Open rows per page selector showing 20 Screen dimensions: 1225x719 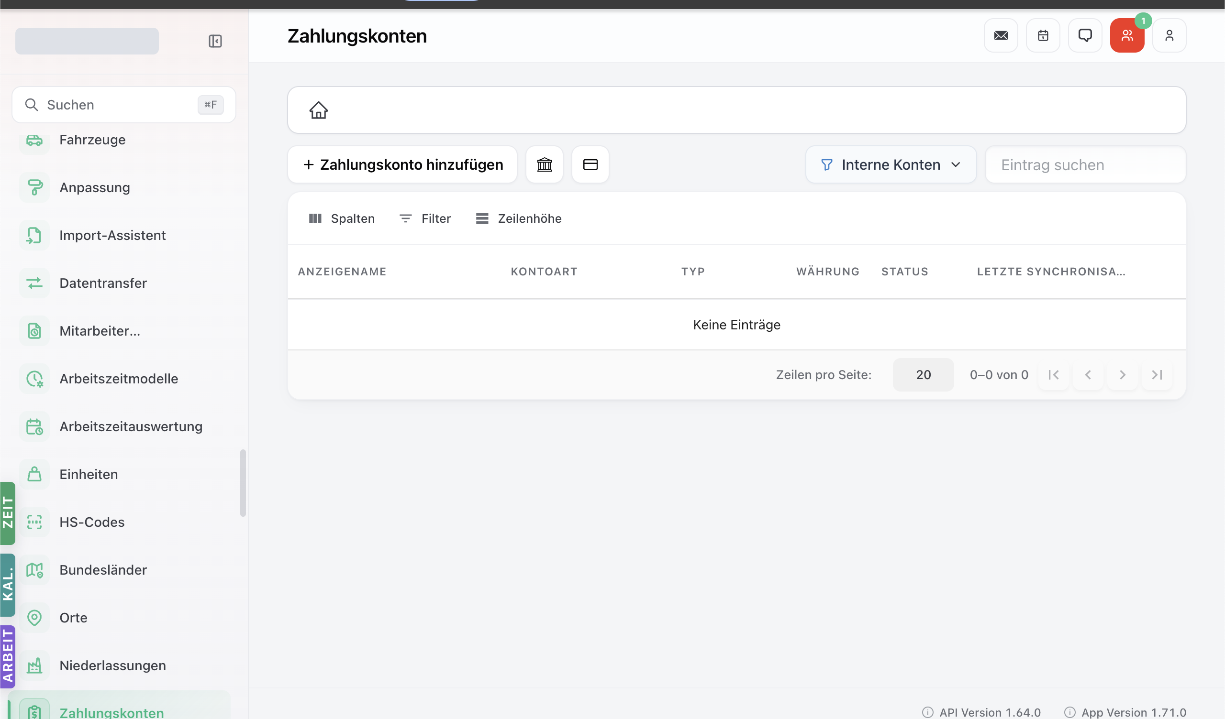(x=923, y=375)
